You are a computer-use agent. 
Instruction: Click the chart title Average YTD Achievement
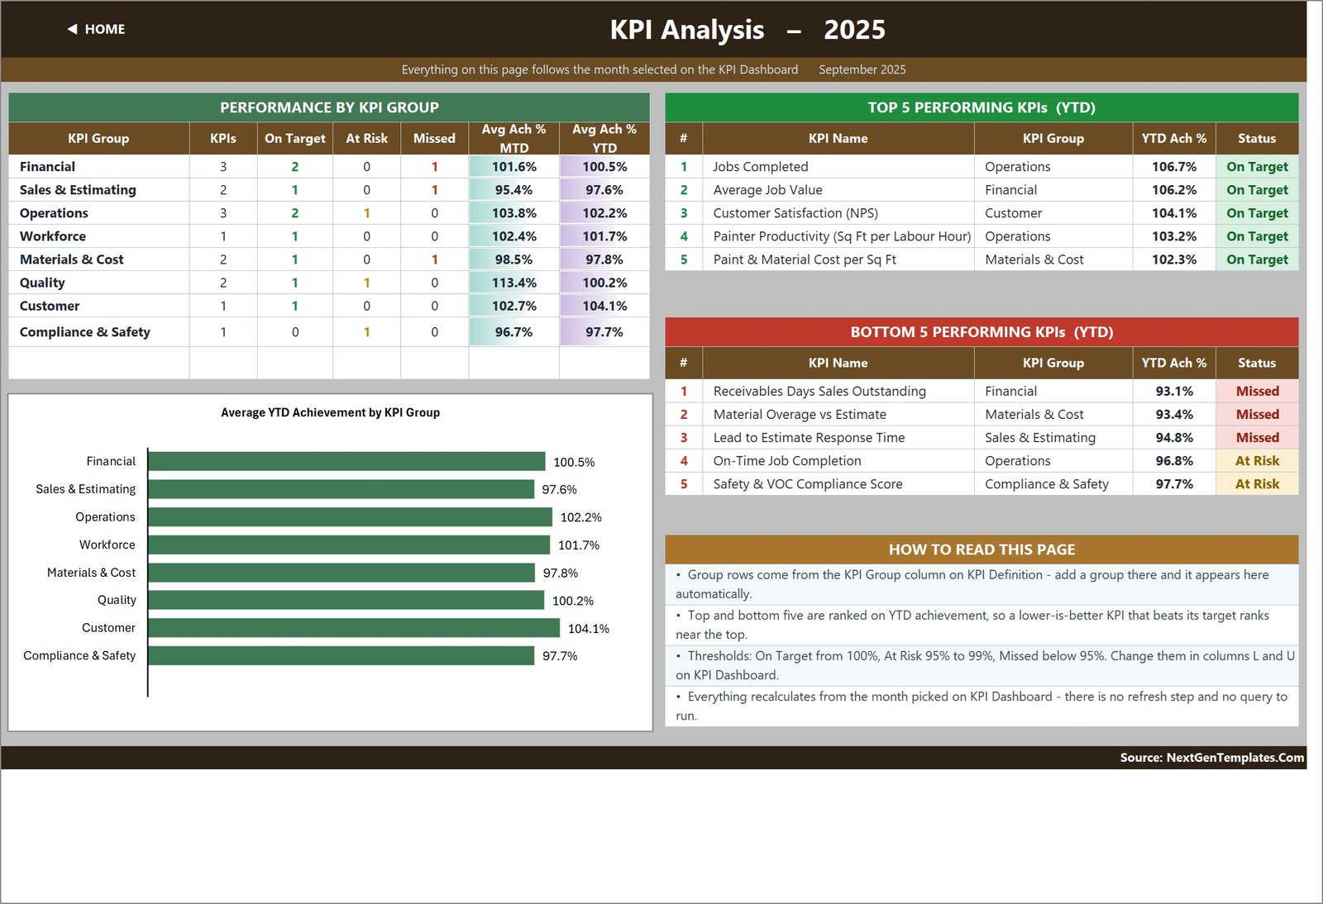tap(330, 412)
